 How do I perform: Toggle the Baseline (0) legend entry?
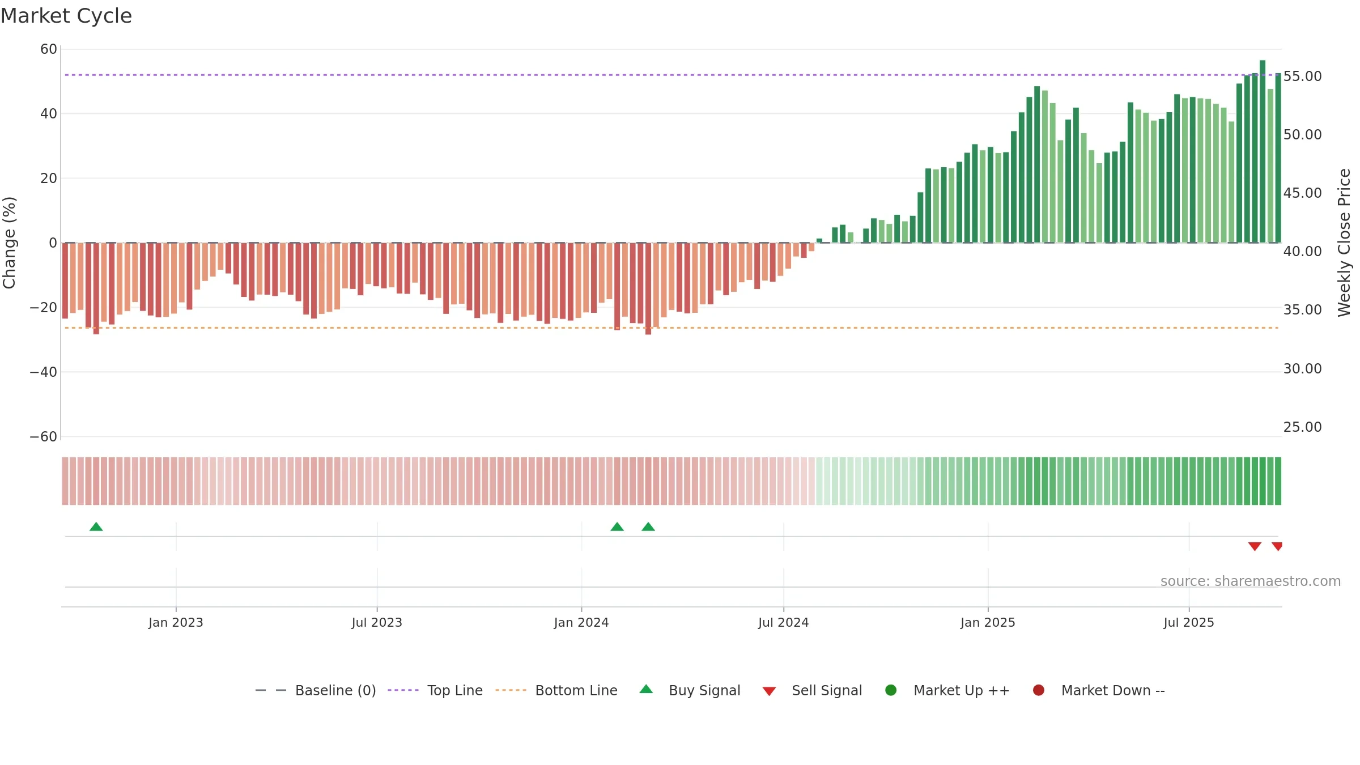coord(316,690)
